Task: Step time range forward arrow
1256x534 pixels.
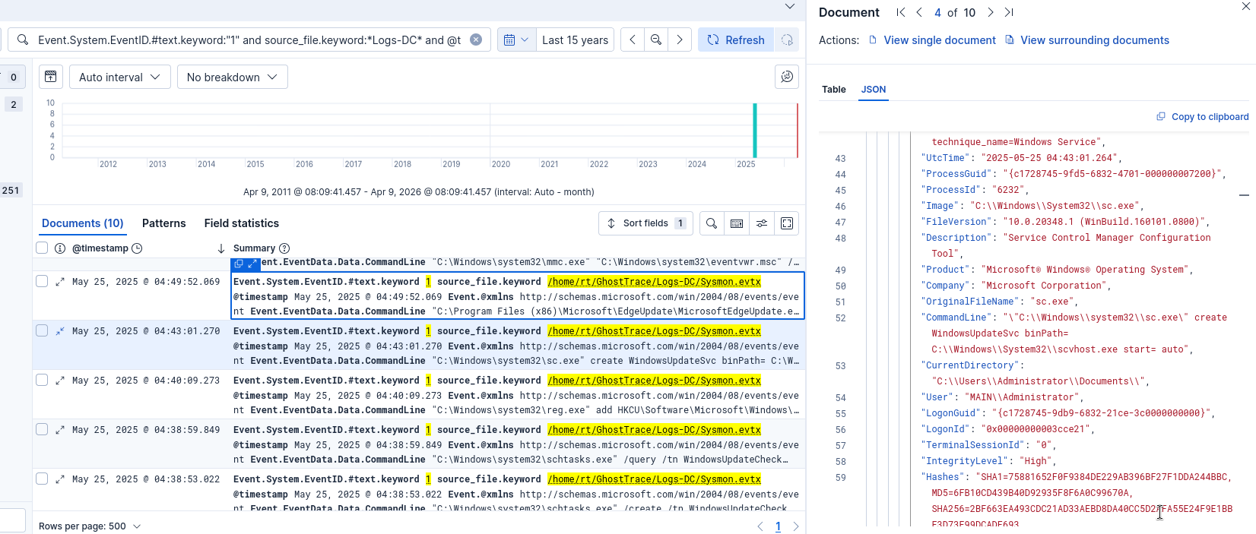Action: (x=680, y=39)
